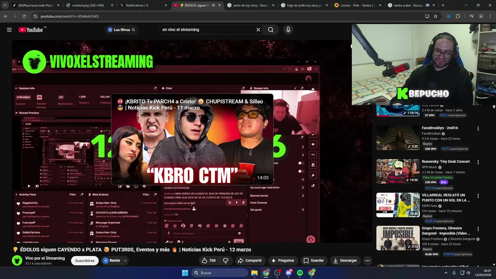Click the Suscribirse button
496x279 pixels.
point(85,261)
